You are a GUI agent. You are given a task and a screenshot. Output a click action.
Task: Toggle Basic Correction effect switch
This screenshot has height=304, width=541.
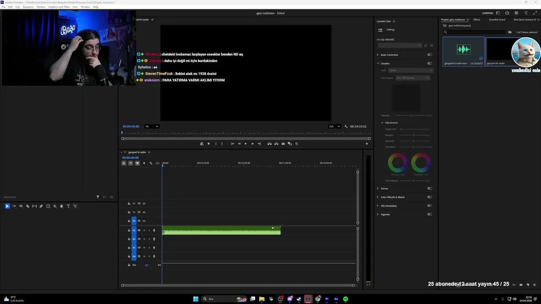point(430,55)
